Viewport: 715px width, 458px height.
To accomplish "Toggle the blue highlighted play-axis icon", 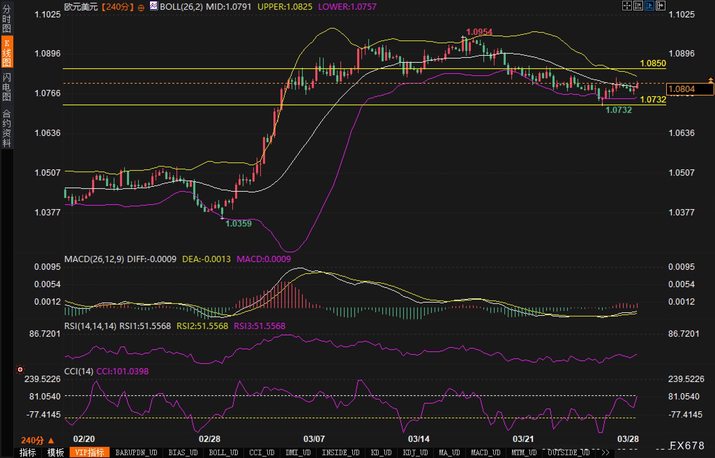I will click(649, 6).
